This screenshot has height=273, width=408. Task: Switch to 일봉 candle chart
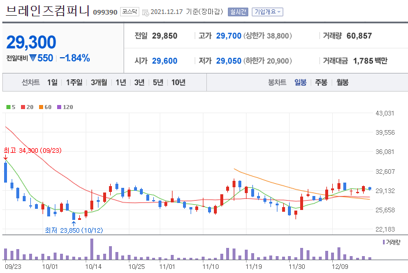[300, 83]
